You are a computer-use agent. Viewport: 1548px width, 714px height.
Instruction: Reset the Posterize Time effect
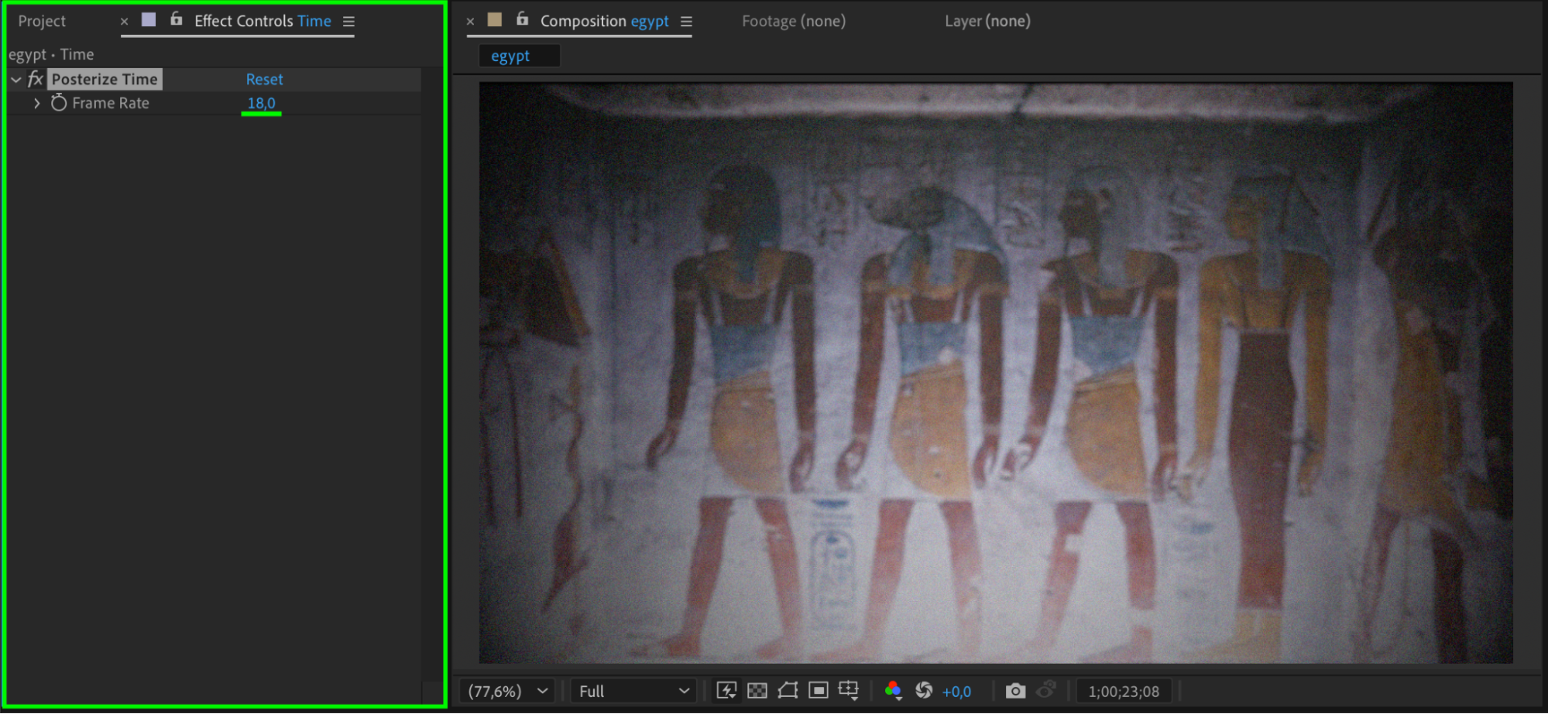(264, 79)
